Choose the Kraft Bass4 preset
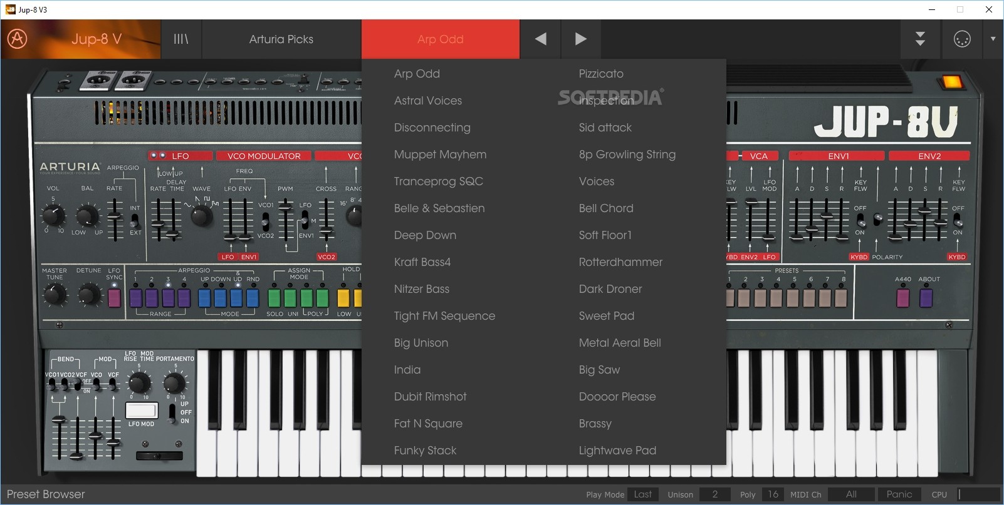 tap(422, 262)
